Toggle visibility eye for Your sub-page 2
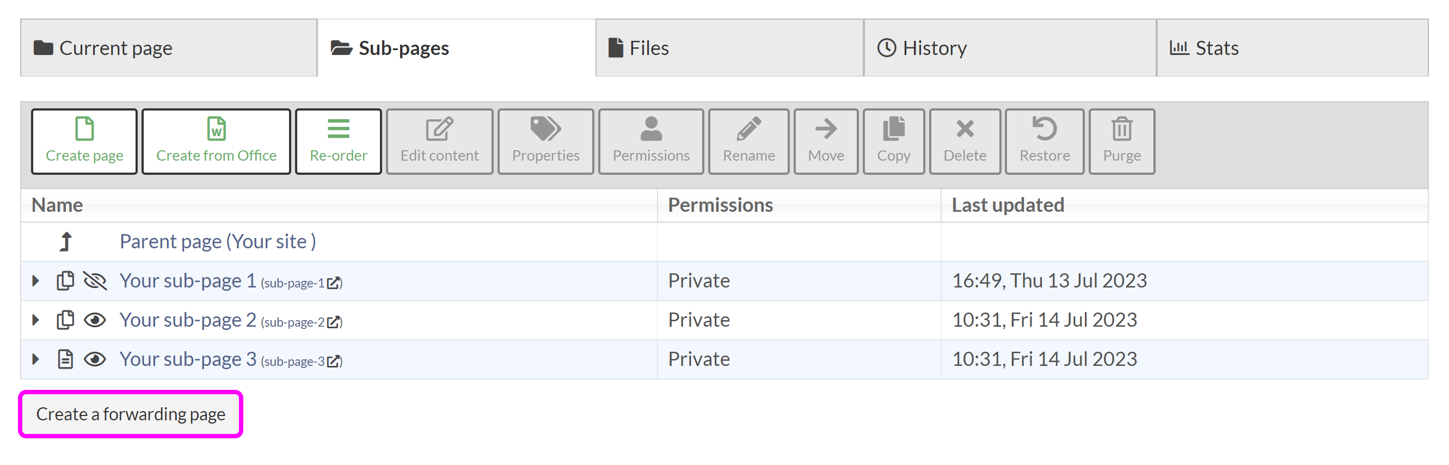Viewport: 1449px width, 465px height. pos(95,320)
